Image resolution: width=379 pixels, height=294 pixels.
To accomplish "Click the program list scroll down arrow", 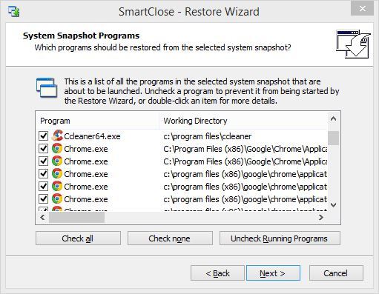I will point(333,205).
